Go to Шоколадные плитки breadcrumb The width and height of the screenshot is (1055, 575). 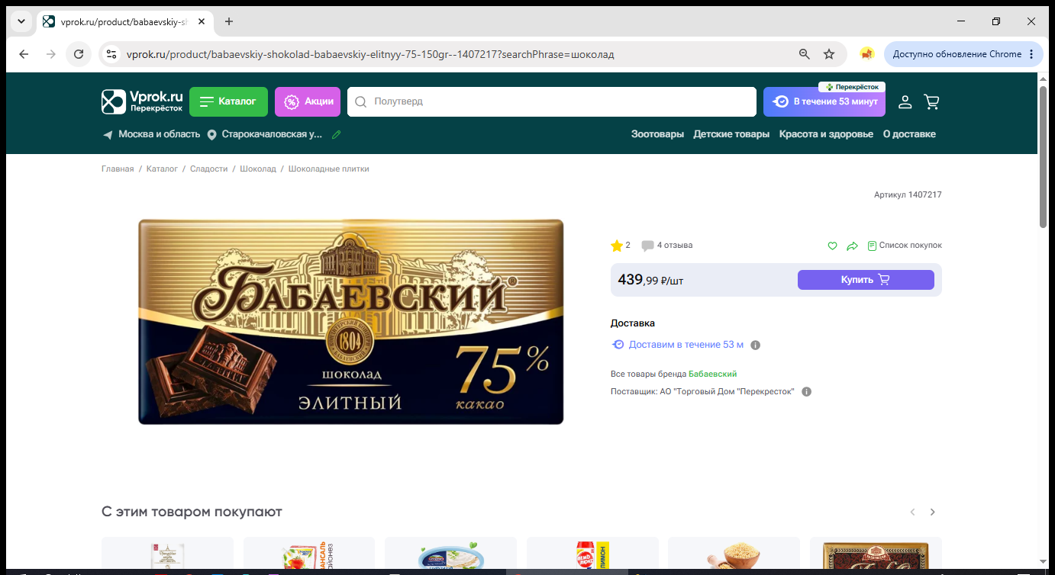(329, 169)
